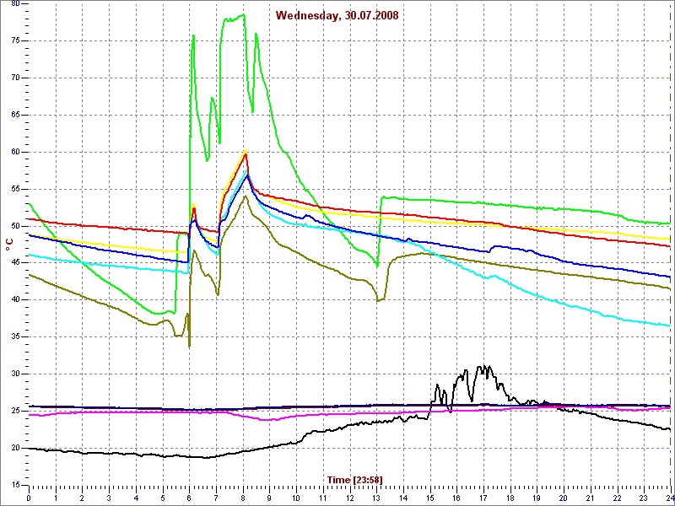Screen dimensions: 675x506
Task: Click the hour 12 tick label
Action: (349, 498)
